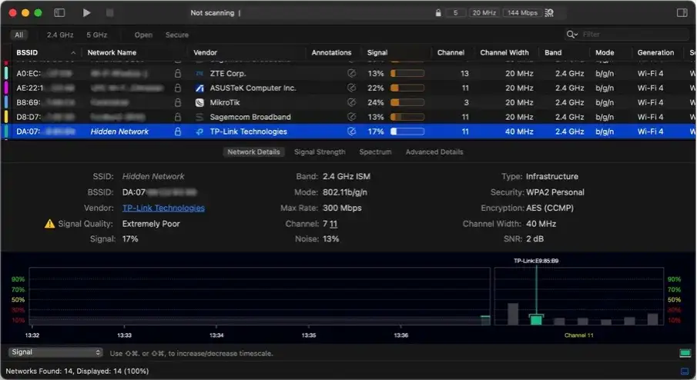Open the Signal graph type dropdown

(55, 352)
